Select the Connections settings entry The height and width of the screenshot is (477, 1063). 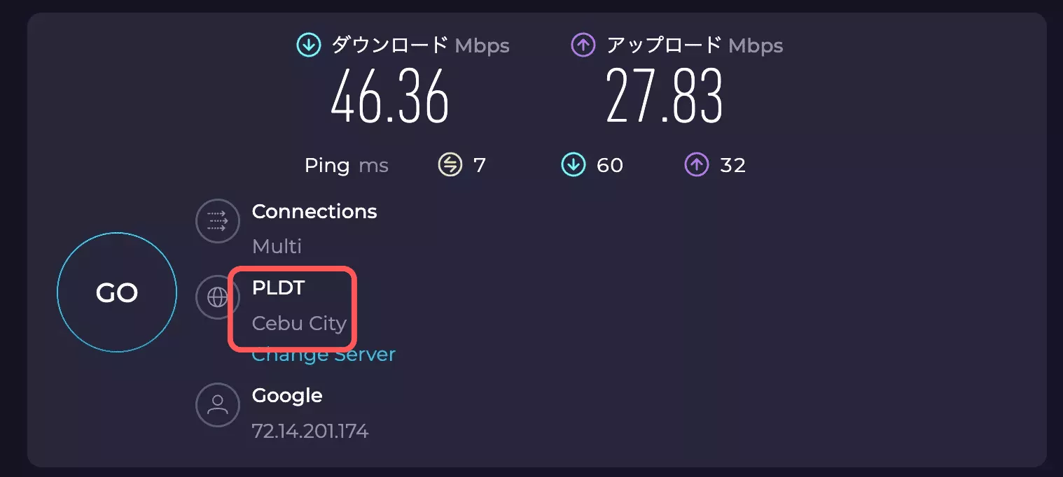pyautogui.click(x=314, y=211)
